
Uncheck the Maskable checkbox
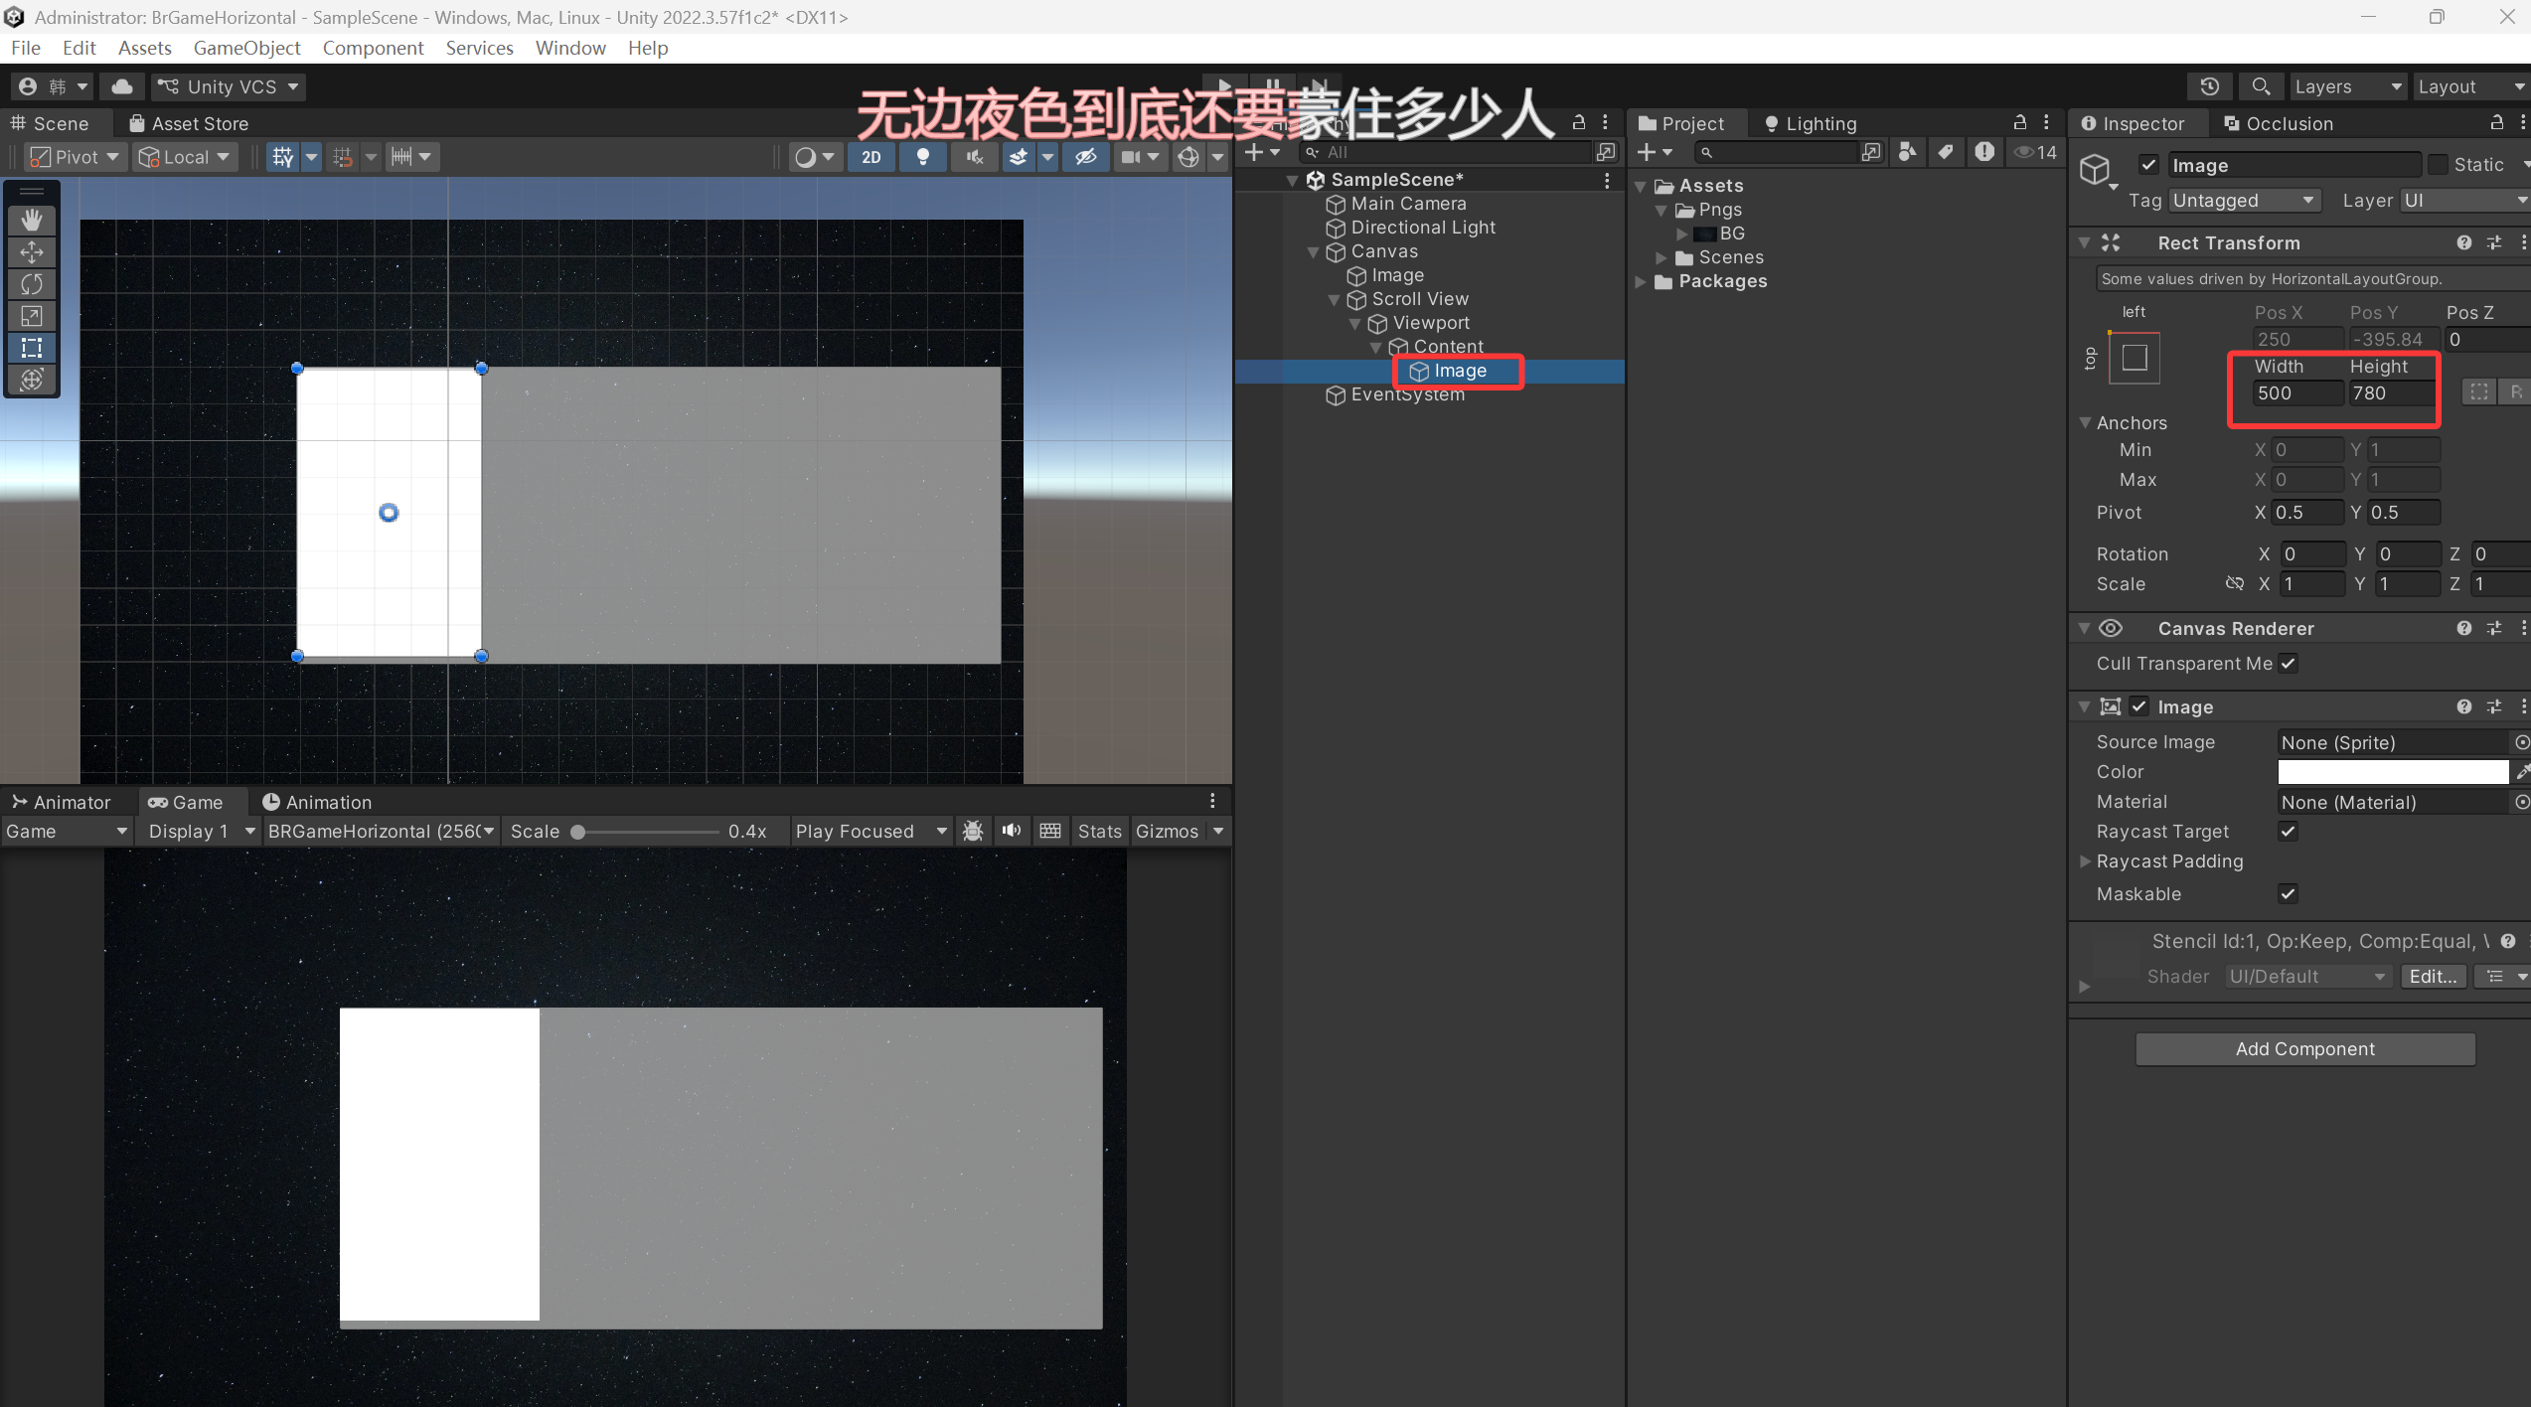click(x=2287, y=893)
